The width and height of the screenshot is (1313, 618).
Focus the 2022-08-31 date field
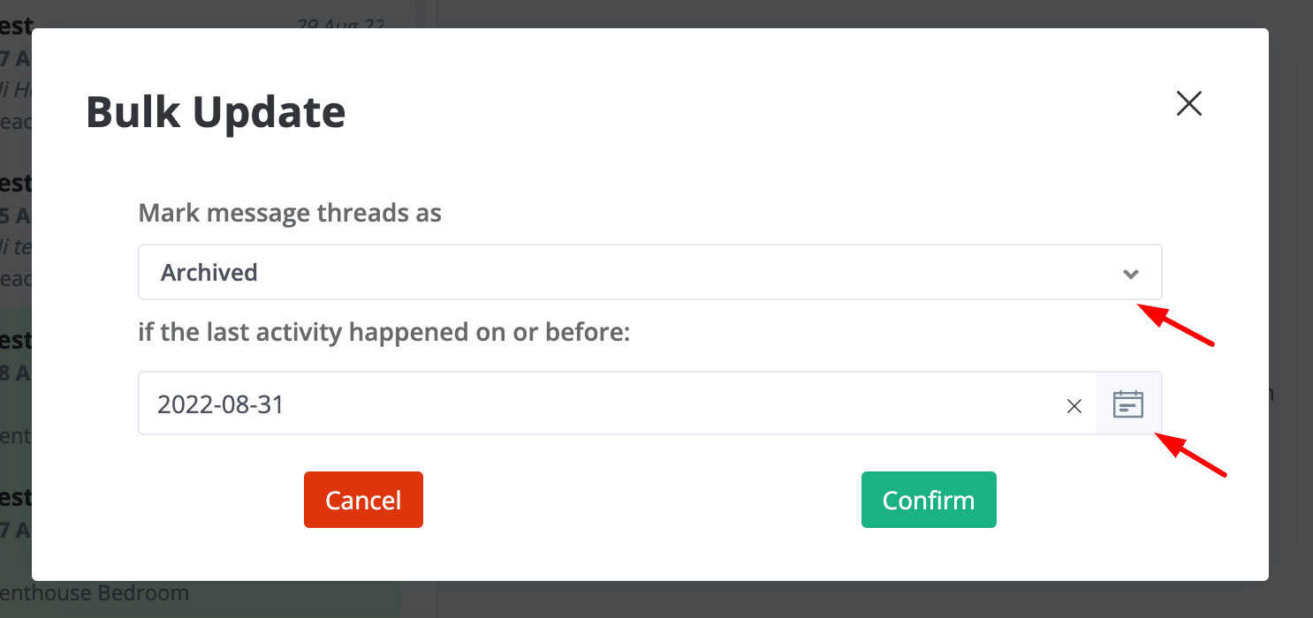tap(601, 404)
